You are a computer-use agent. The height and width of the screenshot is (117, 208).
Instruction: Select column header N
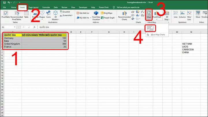point(191,32)
